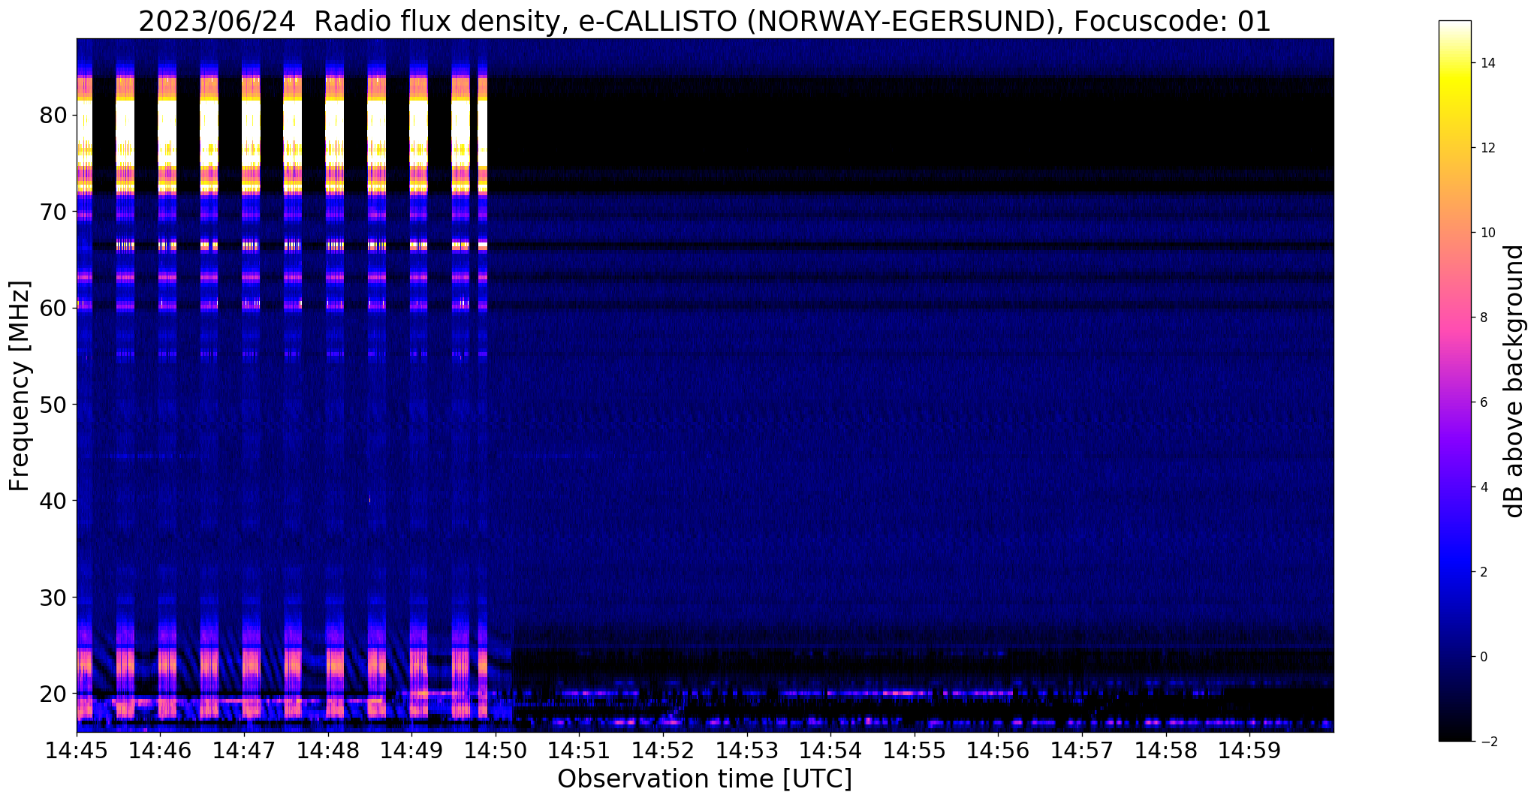Click the 14:52 time tick label
The height and width of the screenshot is (801, 1537).
click(663, 750)
